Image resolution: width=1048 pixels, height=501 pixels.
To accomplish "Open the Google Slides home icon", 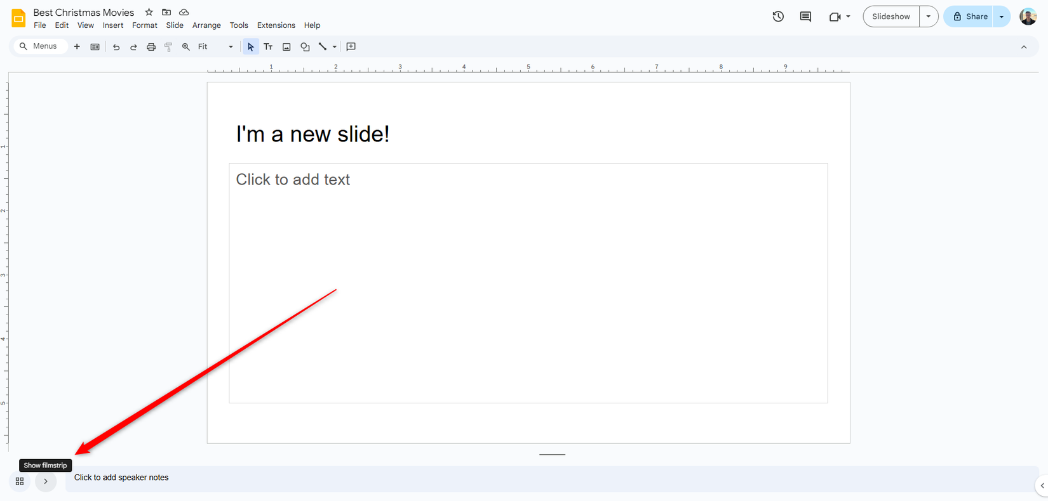I will 18,18.
